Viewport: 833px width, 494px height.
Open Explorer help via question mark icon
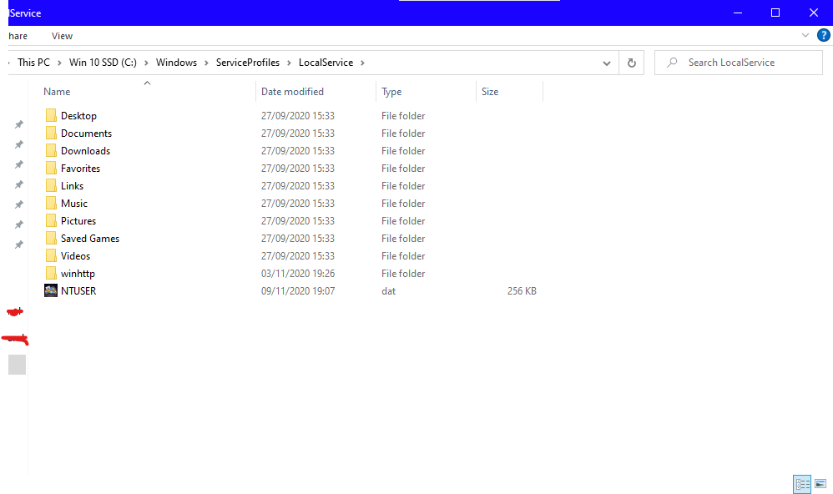823,36
